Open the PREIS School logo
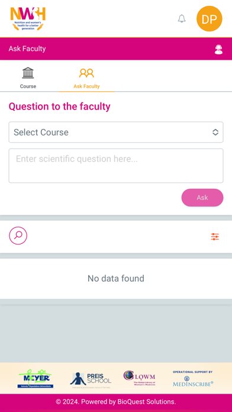The width and height of the screenshot is (232, 412). coord(91,380)
